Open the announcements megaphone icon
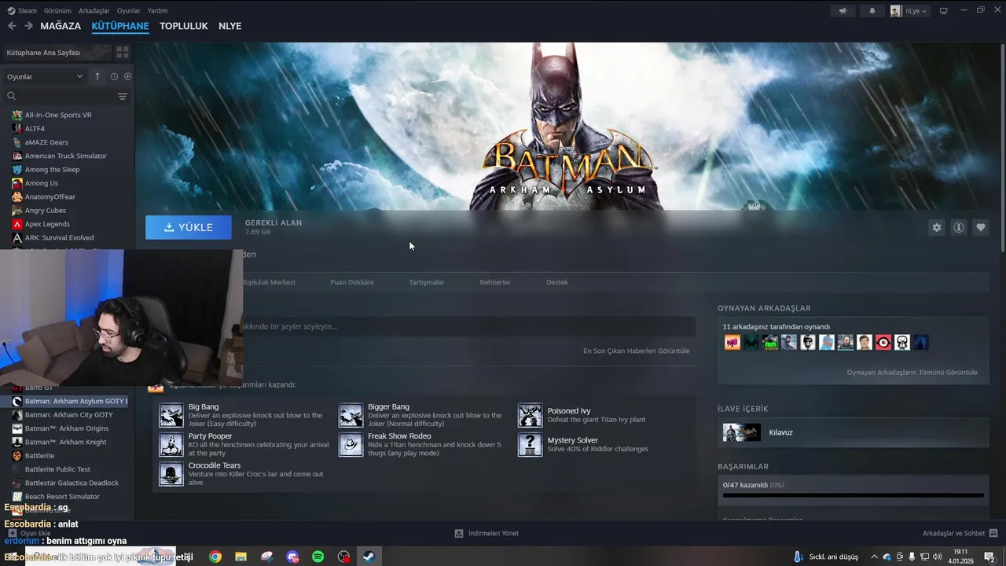Screen dimensions: 1006x566 coord(843,11)
